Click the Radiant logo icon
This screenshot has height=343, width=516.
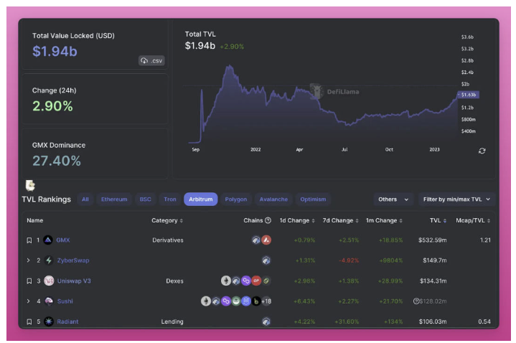coord(49,321)
